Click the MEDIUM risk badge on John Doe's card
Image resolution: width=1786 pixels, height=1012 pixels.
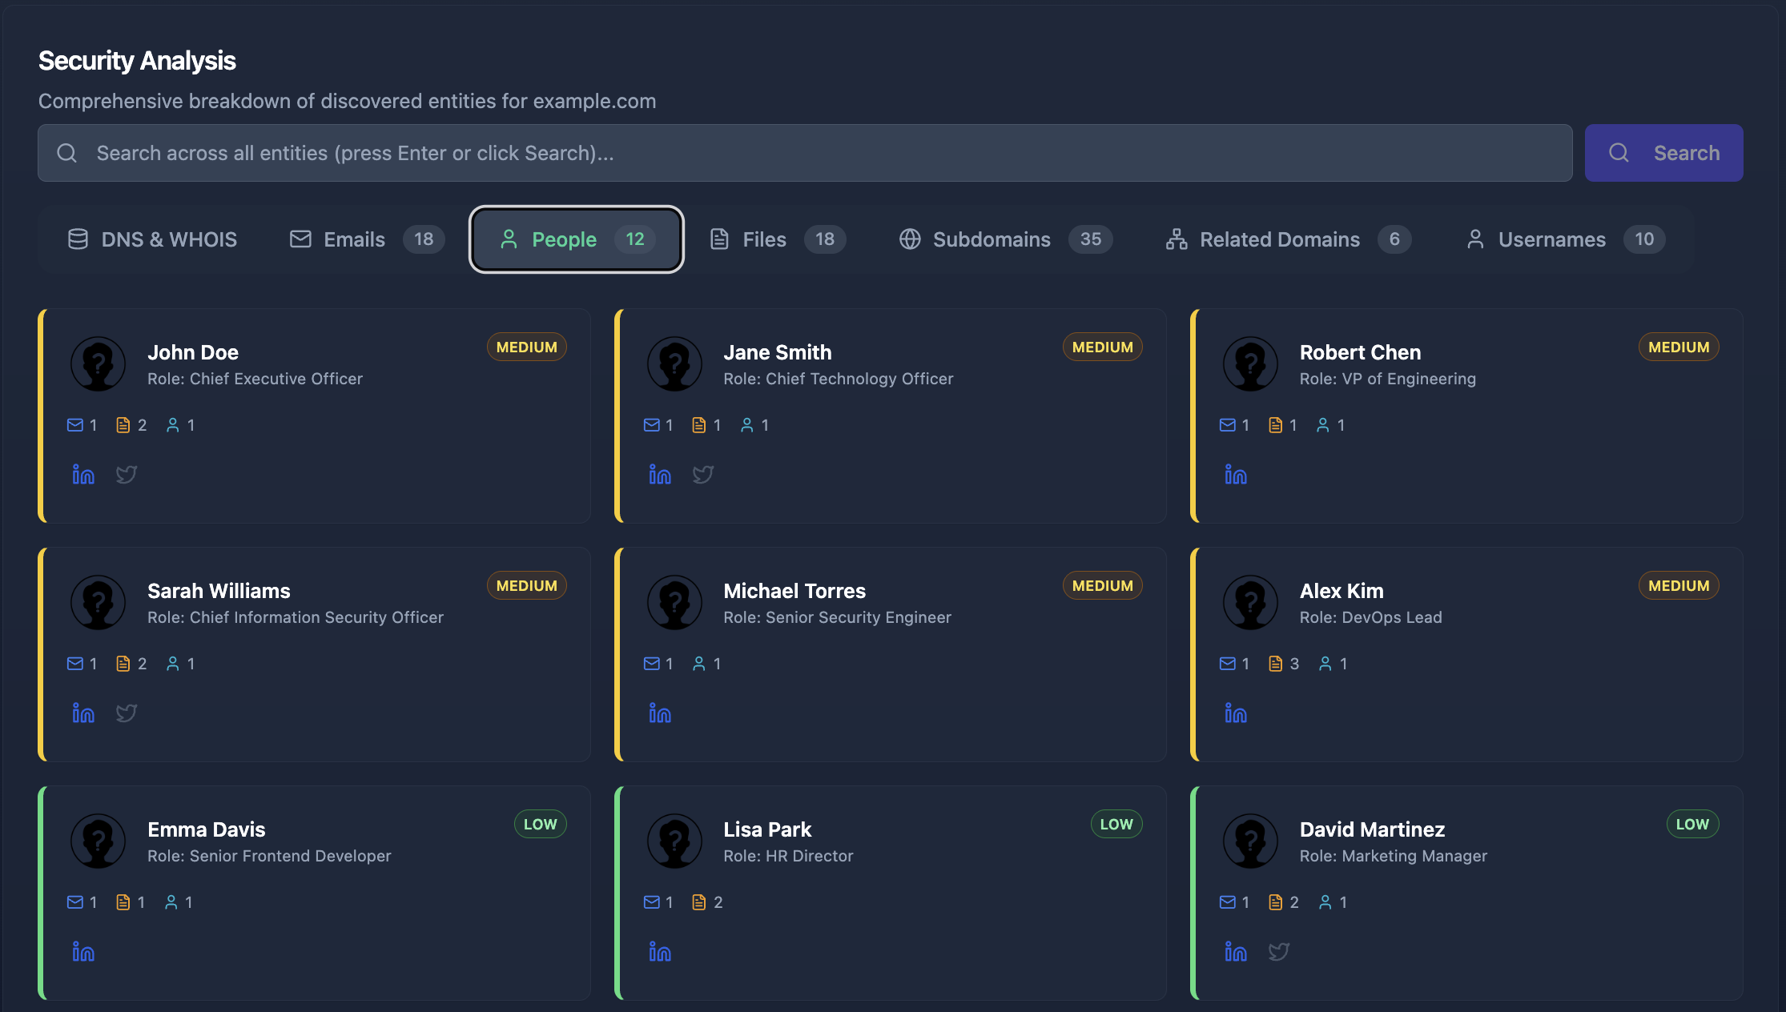[x=526, y=347]
